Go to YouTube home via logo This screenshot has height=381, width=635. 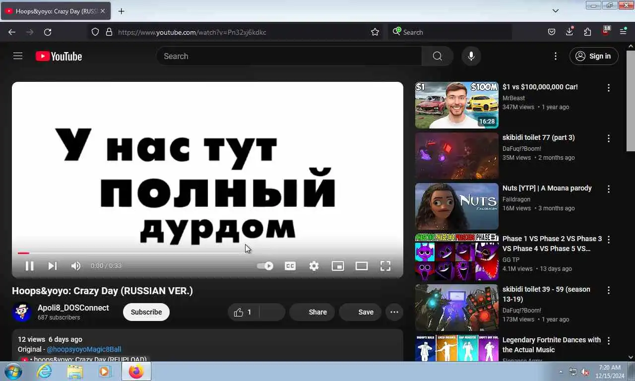click(x=59, y=56)
